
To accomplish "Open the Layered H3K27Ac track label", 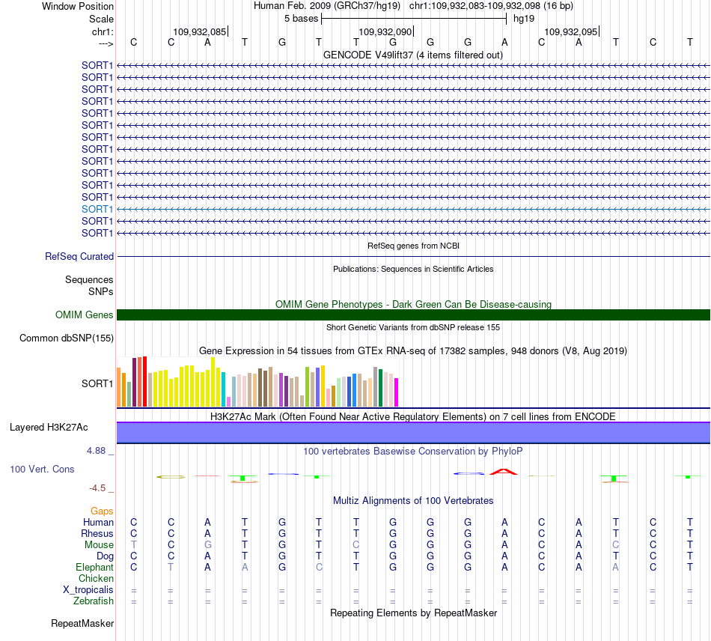I will click(x=49, y=428).
